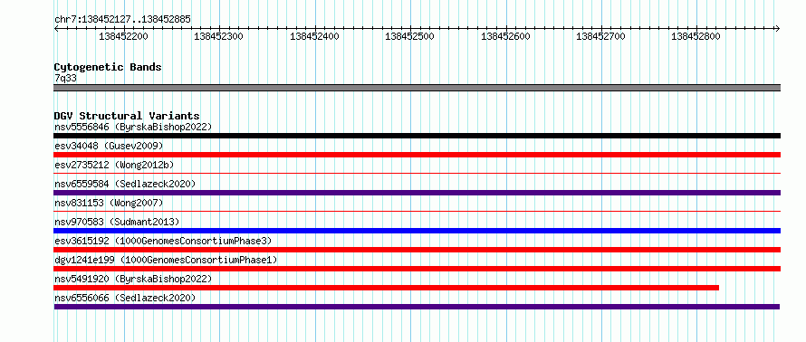Viewport: 806px width, 342px height.
Task: Select the red esv3615192 variant bar
Action: click(x=417, y=250)
